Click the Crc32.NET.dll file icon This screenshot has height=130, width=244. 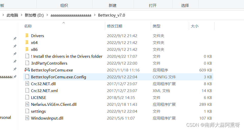pos(27,84)
